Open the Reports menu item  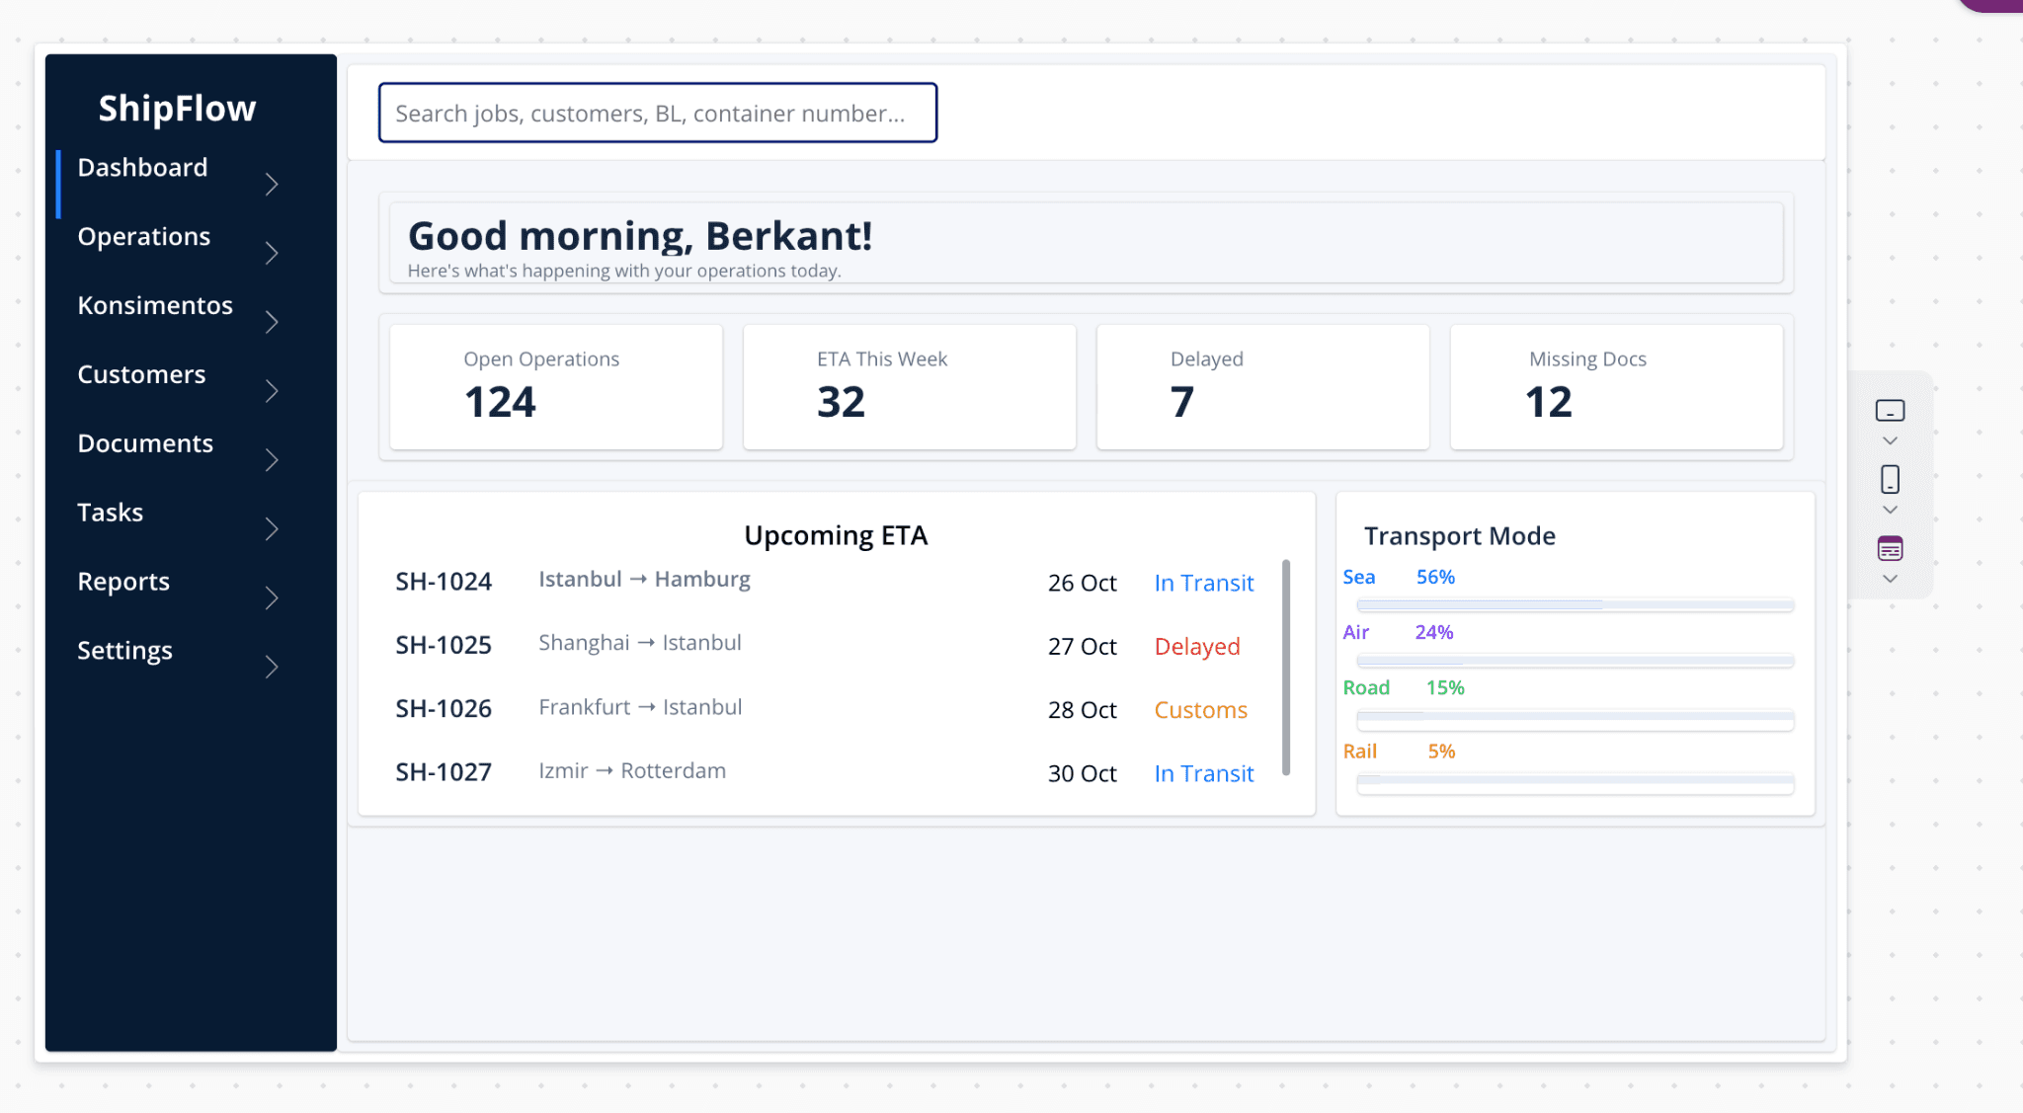click(123, 582)
